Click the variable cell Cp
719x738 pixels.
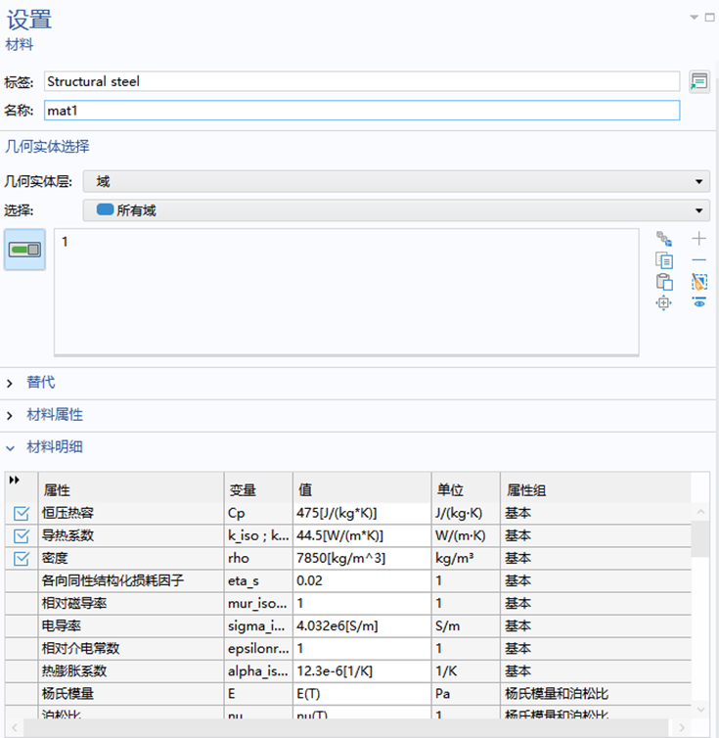pos(258,513)
